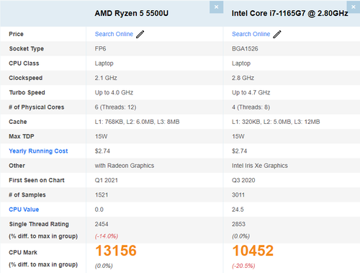Screen dimensions: 360x273
Task: Remove AMD Ryzen 5 5500U from comparison
Action: point(216,7)
